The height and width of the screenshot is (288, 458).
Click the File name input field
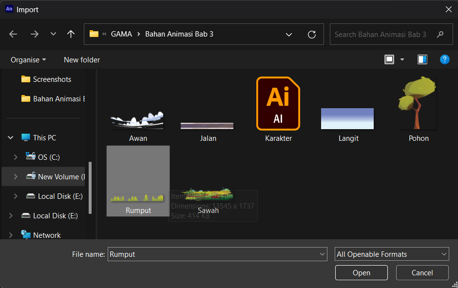(217, 254)
